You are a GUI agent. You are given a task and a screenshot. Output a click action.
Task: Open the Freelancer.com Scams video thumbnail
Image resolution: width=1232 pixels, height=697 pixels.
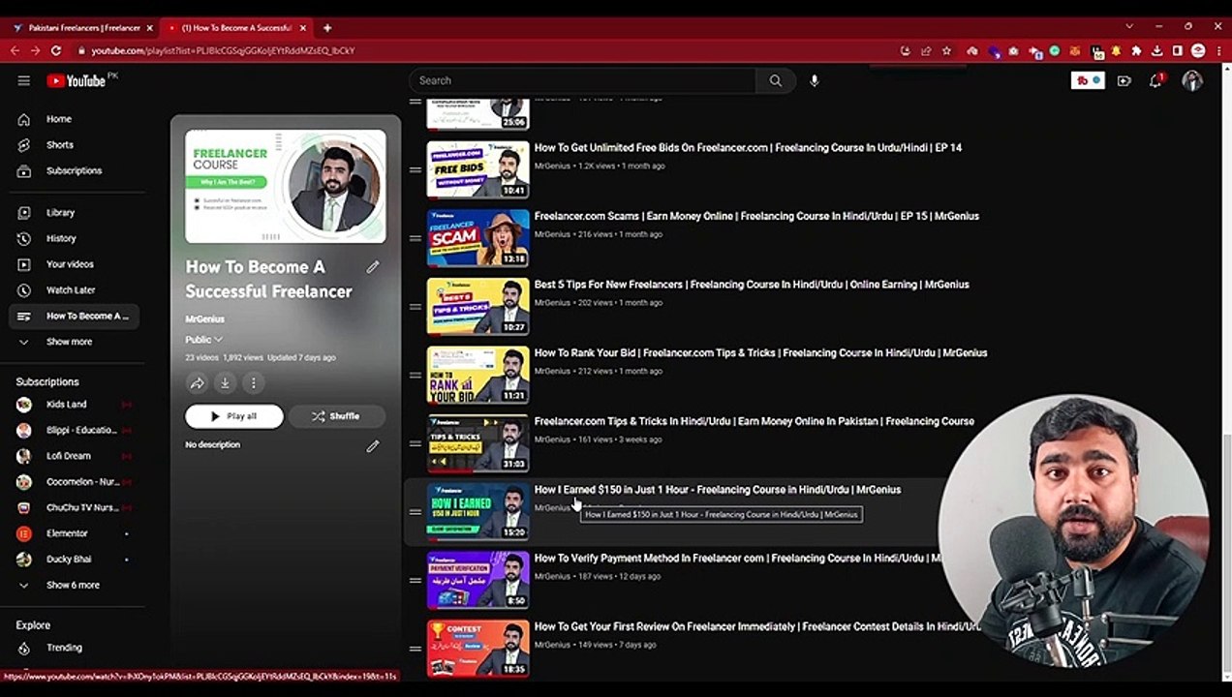click(x=477, y=238)
